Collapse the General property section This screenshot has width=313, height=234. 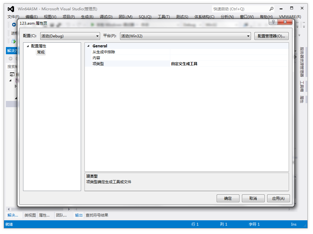coord(89,46)
